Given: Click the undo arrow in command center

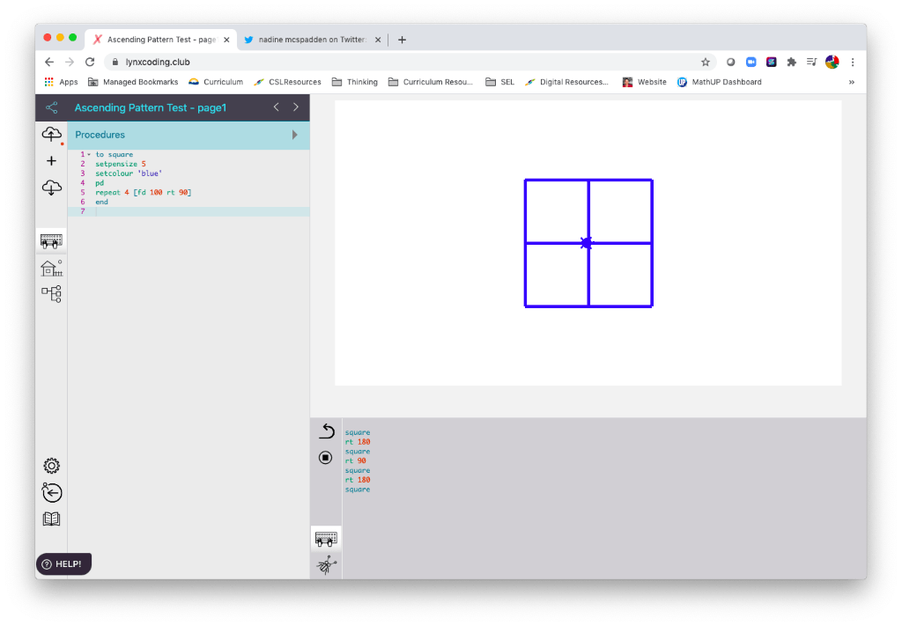Looking at the screenshot, I should coord(326,431).
